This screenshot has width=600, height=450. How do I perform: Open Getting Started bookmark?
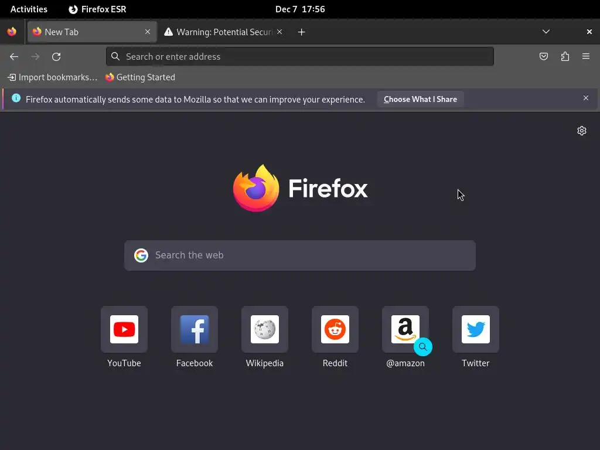pyautogui.click(x=141, y=77)
